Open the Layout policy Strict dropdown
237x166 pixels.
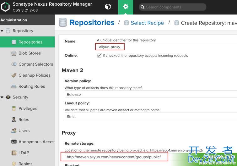click(151, 117)
